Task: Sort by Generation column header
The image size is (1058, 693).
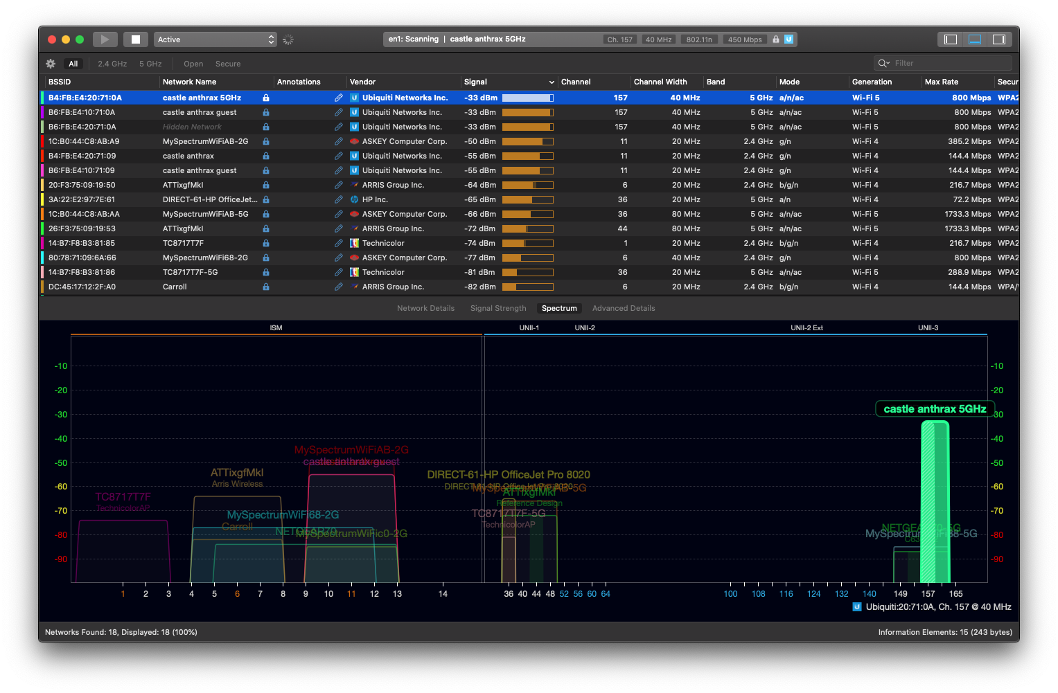Action: (x=885, y=82)
